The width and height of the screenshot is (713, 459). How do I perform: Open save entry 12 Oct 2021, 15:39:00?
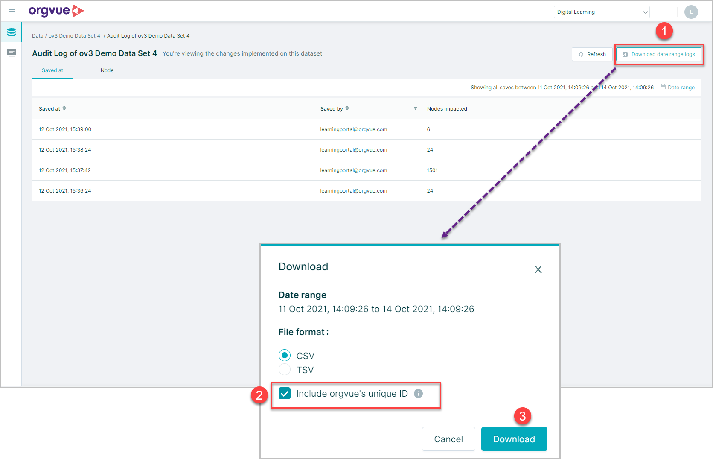[x=65, y=129]
